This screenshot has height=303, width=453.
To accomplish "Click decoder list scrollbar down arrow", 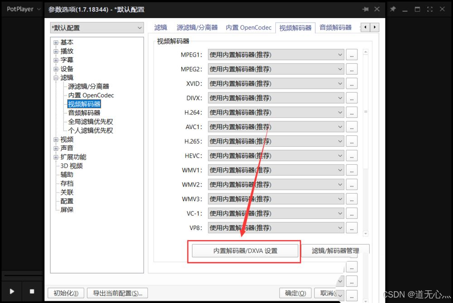I will point(366,233).
